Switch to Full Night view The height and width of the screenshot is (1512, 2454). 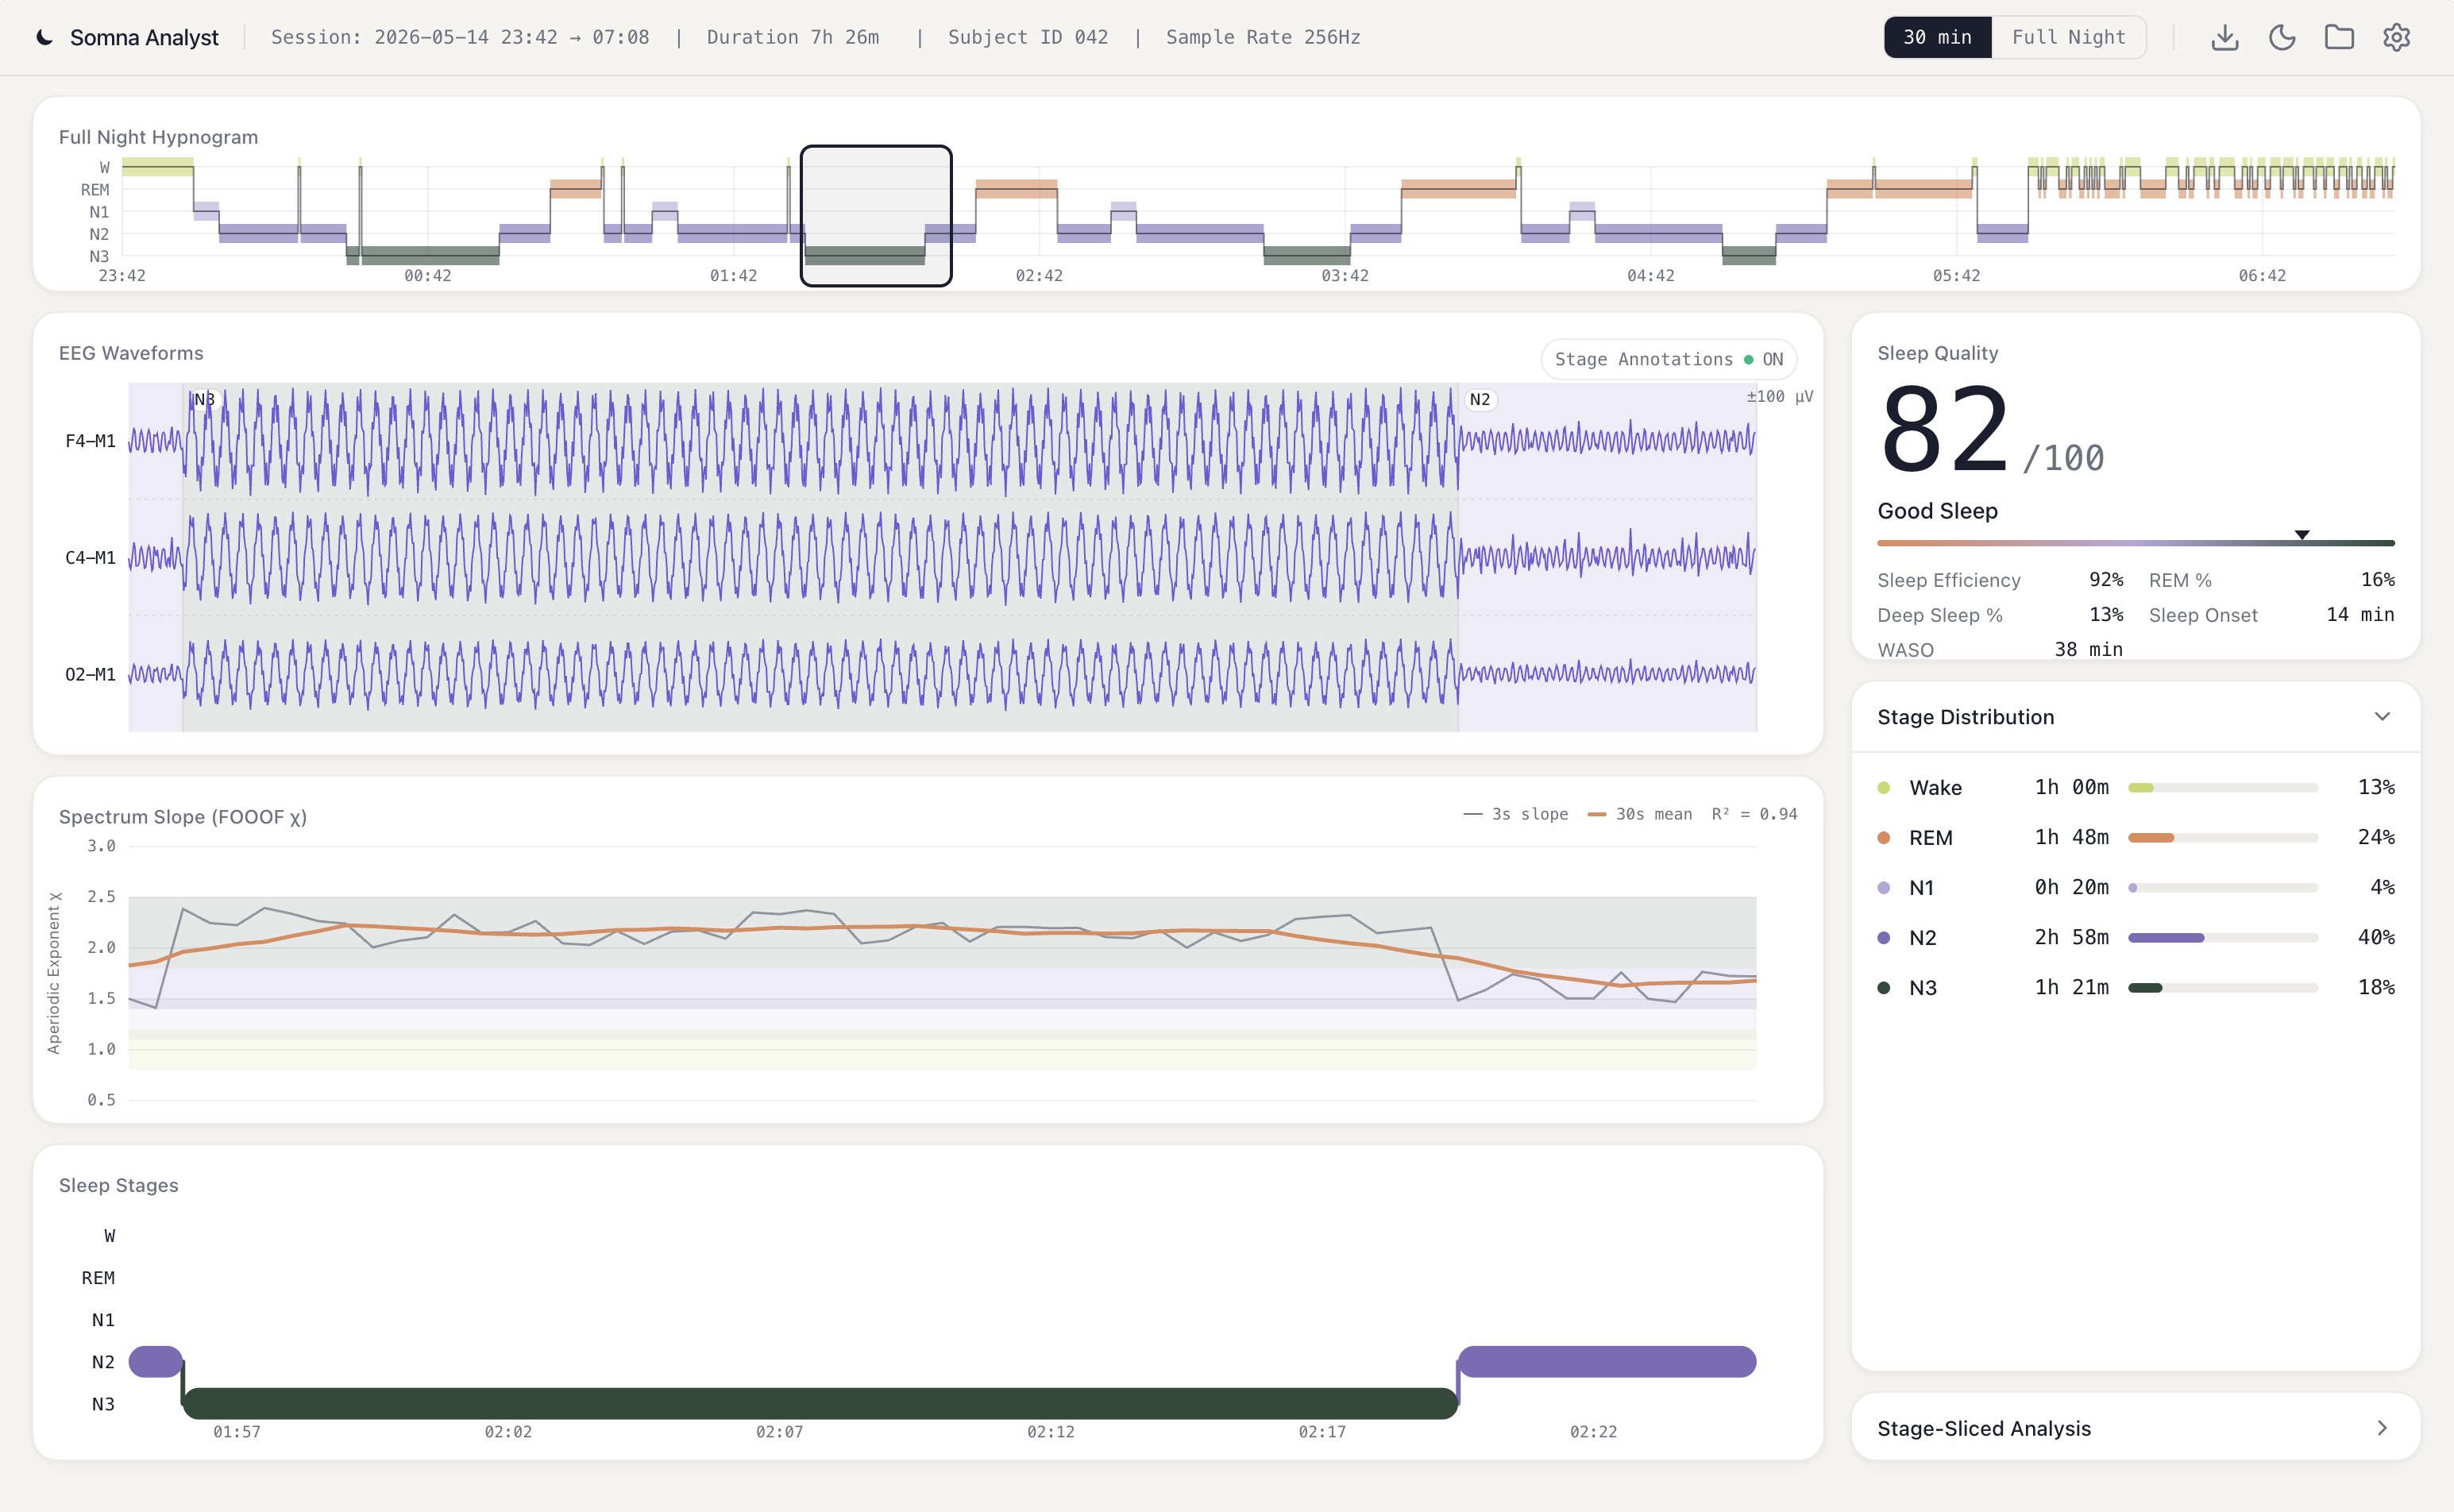point(2068,38)
